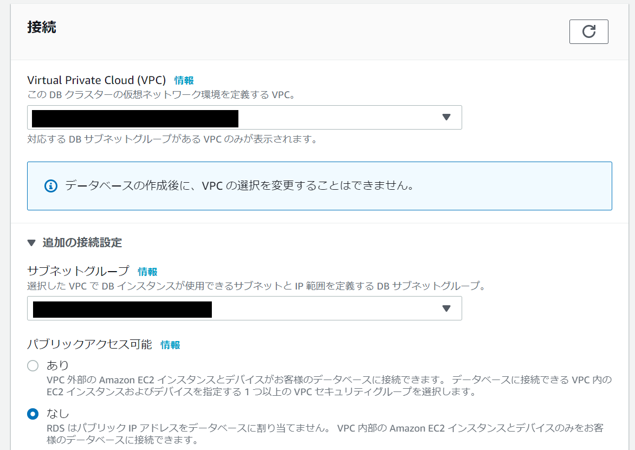Click the dropdown arrow icon on the VPC selector
This screenshot has height=450, width=635.
pos(446,117)
